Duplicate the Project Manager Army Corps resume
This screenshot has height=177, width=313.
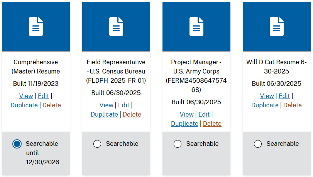pos(184,124)
